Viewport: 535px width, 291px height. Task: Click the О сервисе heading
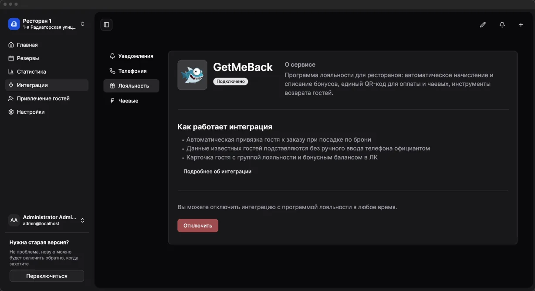pyautogui.click(x=300, y=64)
